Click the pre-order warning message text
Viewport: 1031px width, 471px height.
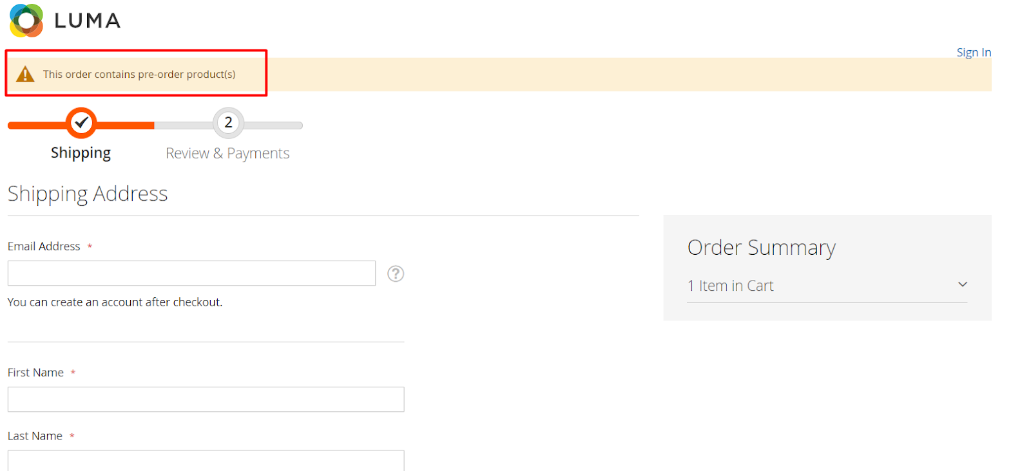139,75
